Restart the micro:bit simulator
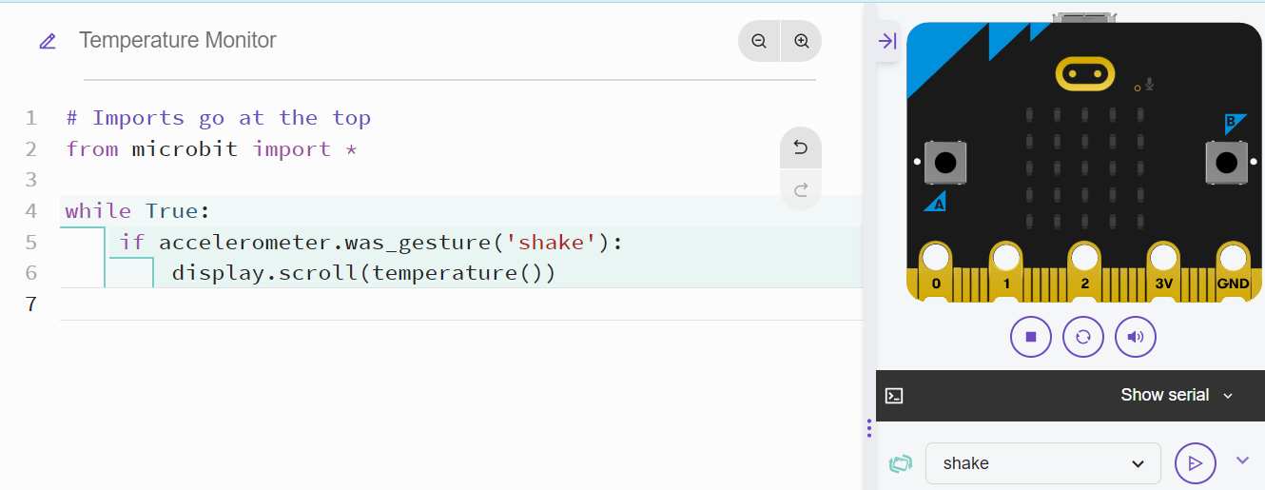 [x=1082, y=337]
